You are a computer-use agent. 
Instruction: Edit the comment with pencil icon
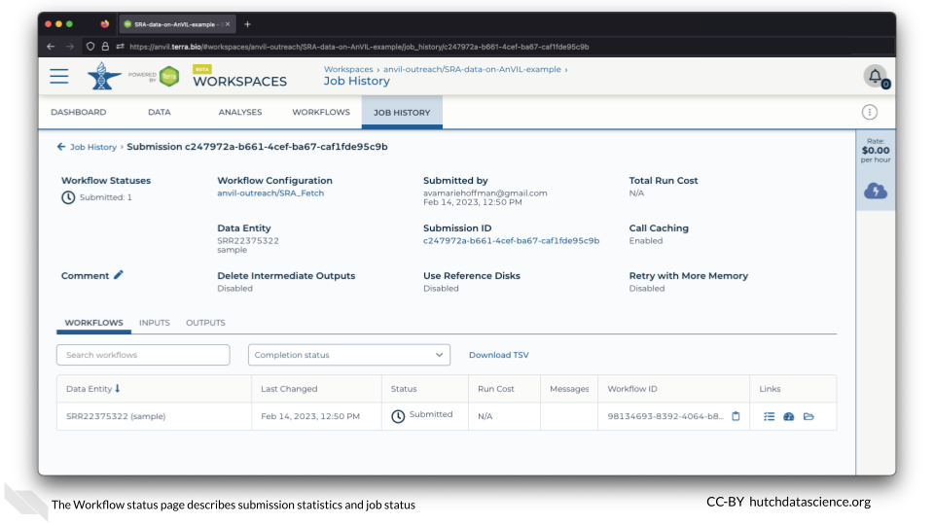click(x=119, y=275)
